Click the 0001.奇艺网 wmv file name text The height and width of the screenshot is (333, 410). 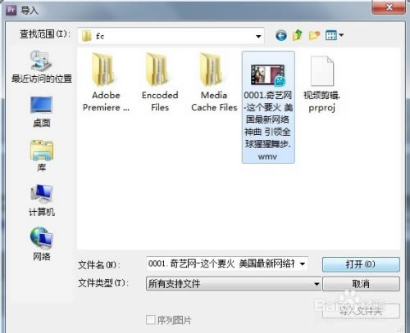[x=268, y=126]
